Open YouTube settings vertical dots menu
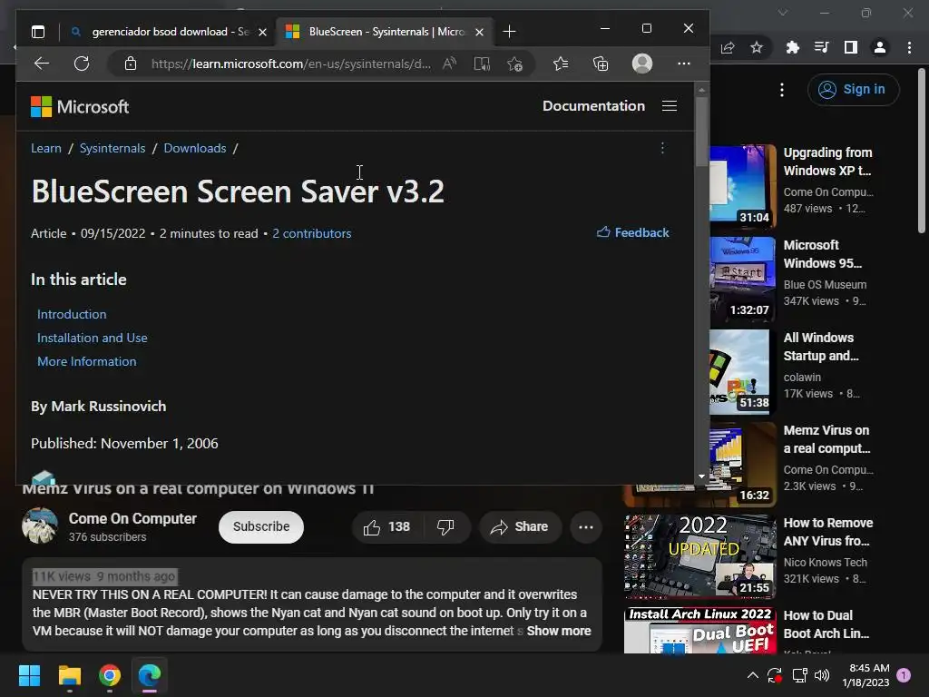Image resolution: width=929 pixels, height=697 pixels. point(782,90)
